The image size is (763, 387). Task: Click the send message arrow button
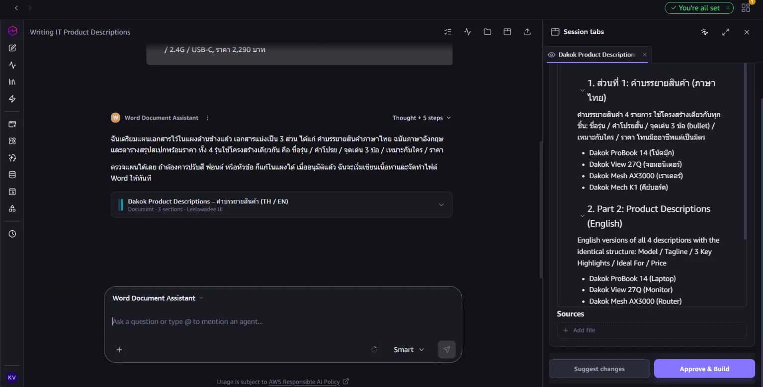[x=446, y=350]
